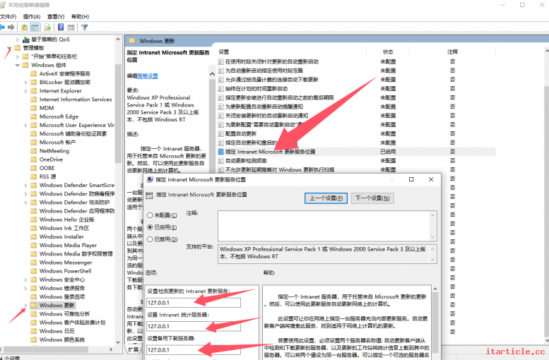Click the up-one-level folder toolbar icon
Image resolution: width=549 pixels, height=360 pixels.
(25, 28)
